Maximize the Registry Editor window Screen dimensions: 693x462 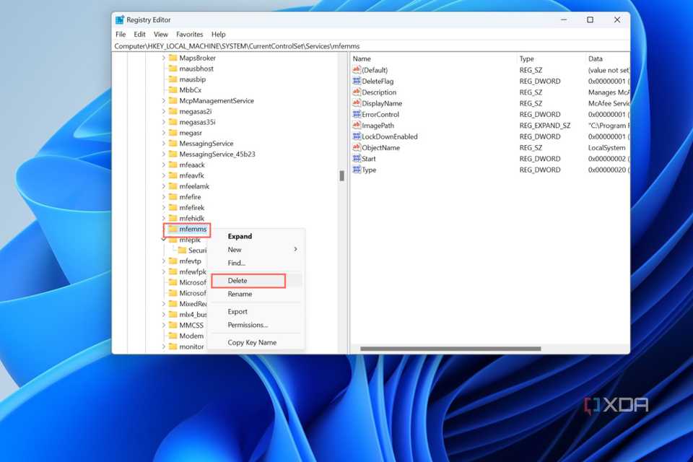(x=590, y=20)
